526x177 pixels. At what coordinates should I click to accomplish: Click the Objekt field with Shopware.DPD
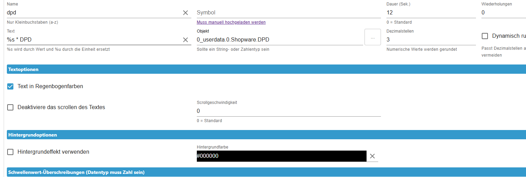pyautogui.click(x=279, y=40)
